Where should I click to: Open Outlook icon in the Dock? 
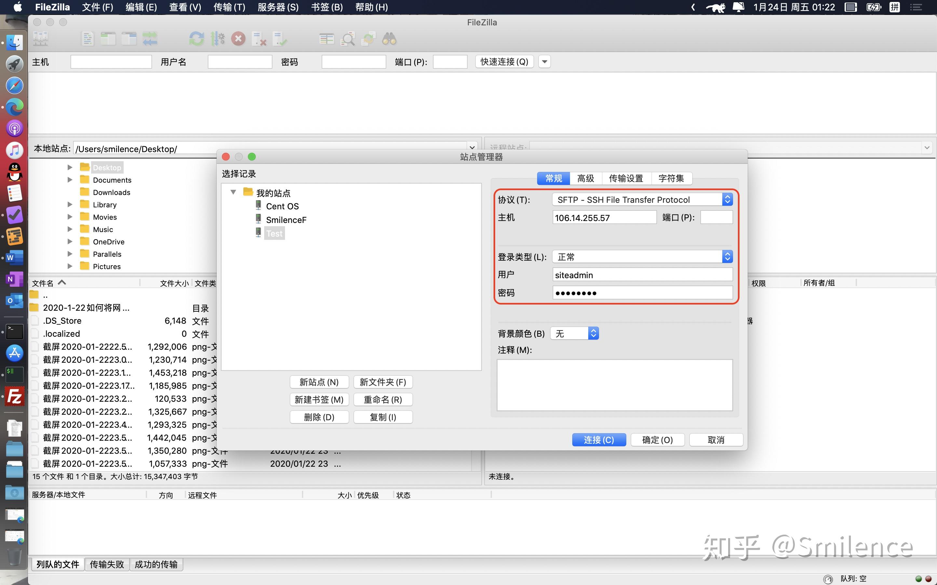pos(14,301)
